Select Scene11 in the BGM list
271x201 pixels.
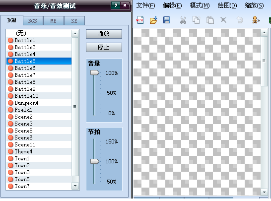click(39, 144)
